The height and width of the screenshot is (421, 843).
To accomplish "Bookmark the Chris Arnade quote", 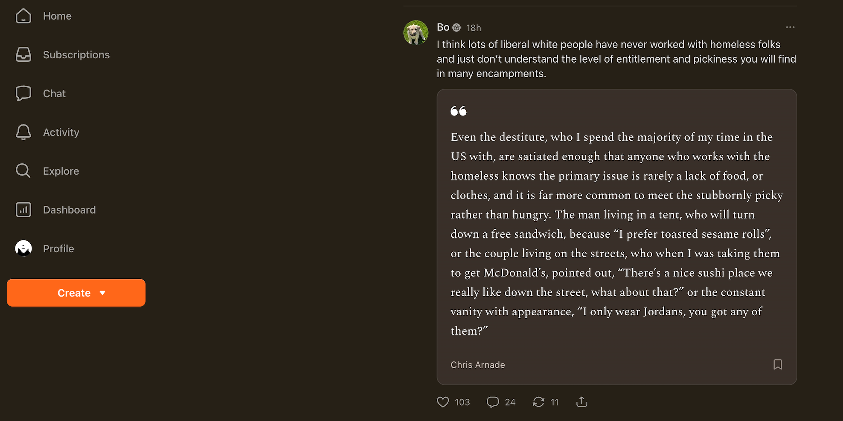I will 777,365.
